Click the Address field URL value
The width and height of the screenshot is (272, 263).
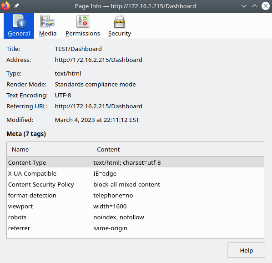coord(99,60)
